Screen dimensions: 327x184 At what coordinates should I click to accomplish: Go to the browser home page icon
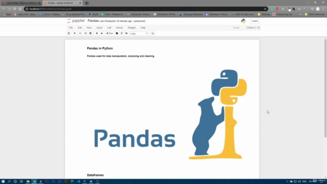[20, 9]
